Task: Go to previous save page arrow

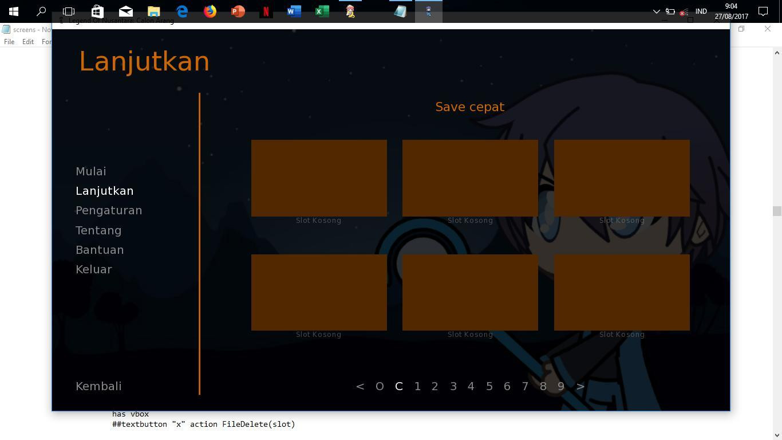Action: 360,386
